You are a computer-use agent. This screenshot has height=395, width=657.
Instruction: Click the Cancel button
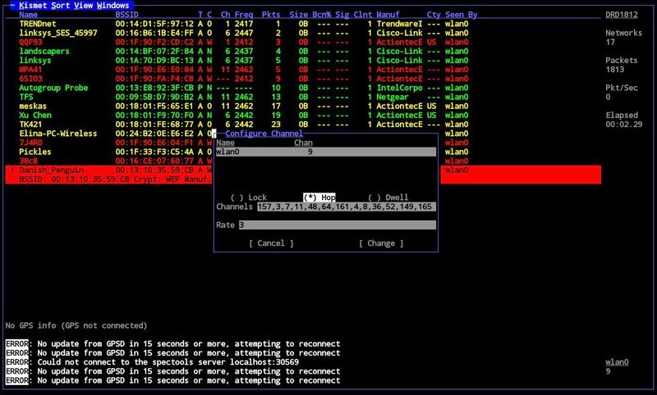click(271, 243)
